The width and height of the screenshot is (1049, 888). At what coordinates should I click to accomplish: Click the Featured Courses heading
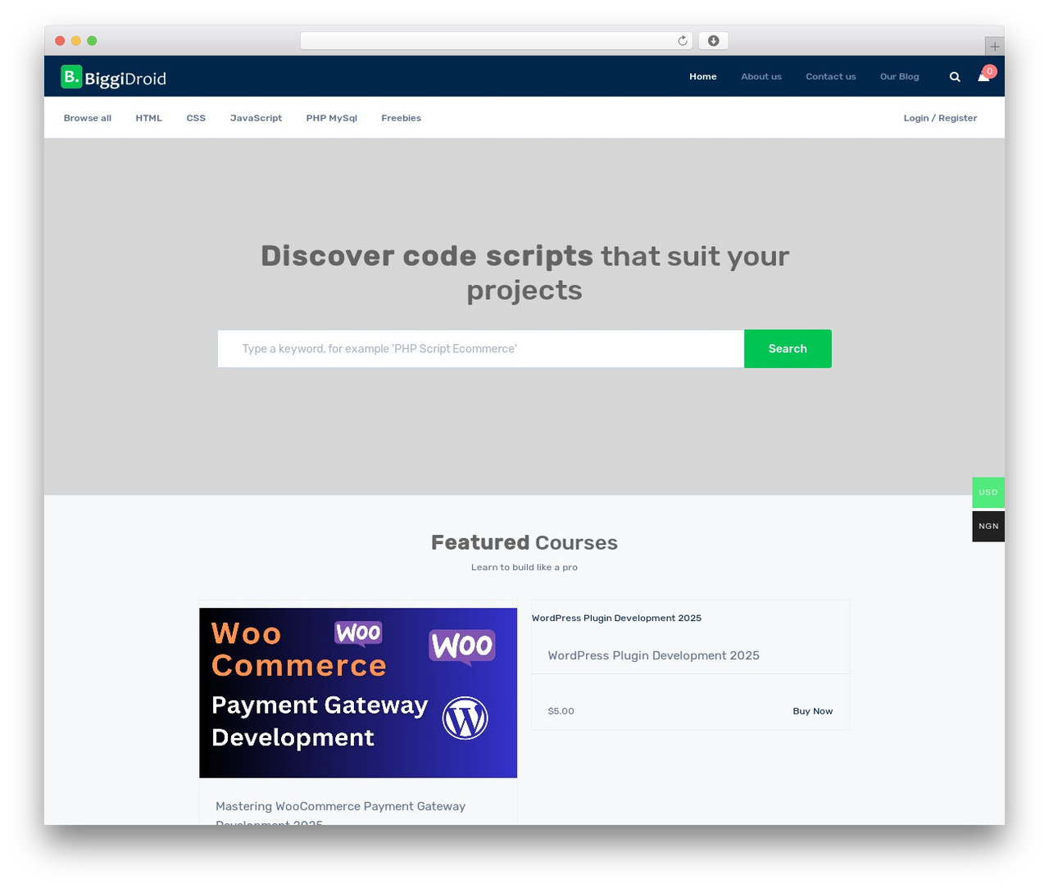(x=524, y=542)
